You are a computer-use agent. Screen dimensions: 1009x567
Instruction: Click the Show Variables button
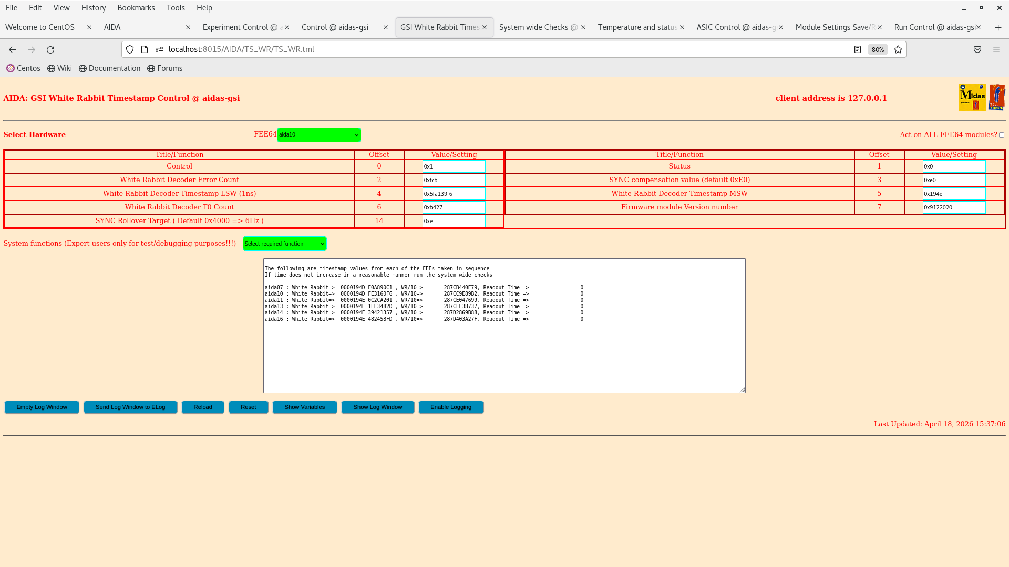coord(304,407)
